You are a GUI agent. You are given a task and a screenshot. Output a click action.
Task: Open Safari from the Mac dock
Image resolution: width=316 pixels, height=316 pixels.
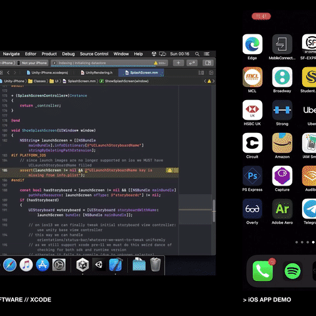click(10, 265)
